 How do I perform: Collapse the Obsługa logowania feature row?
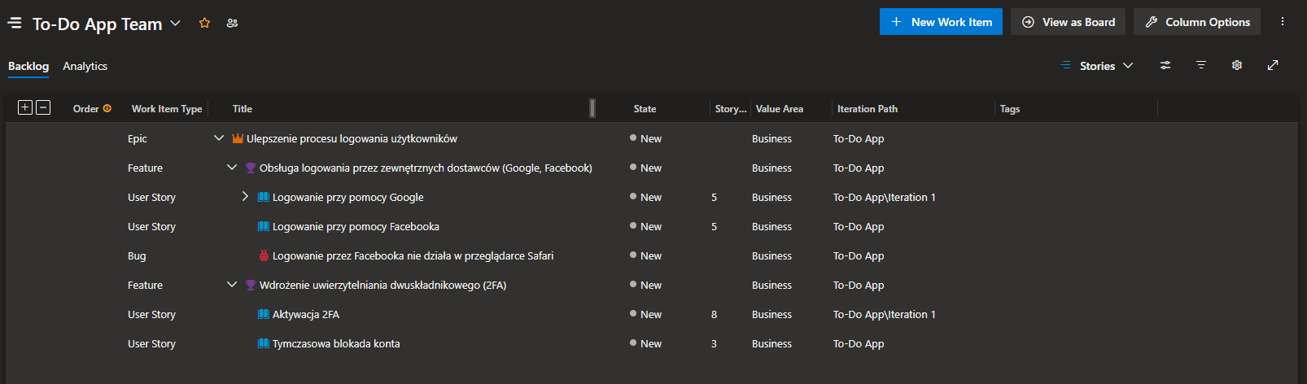click(231, 168)
